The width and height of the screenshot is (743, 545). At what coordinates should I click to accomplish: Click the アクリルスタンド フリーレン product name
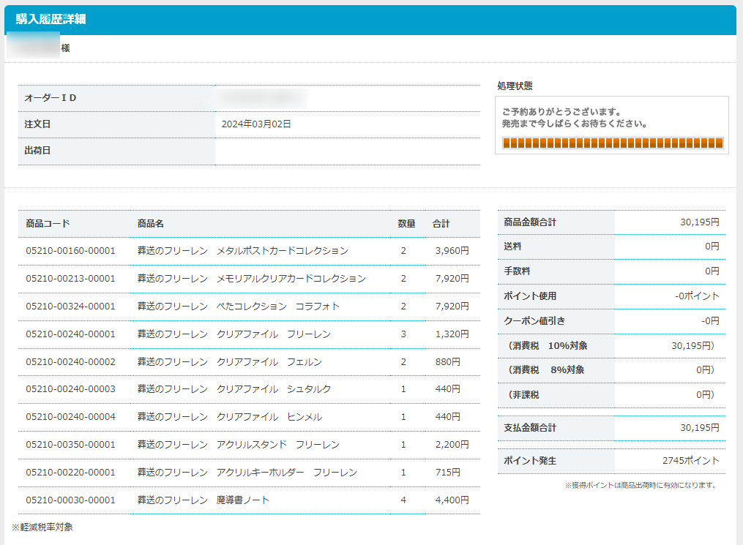click(278, 445)
